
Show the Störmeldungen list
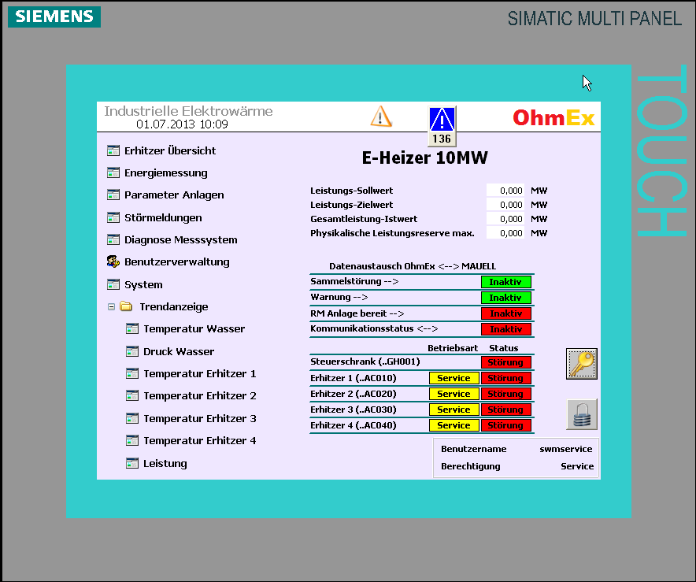(163, 218)
